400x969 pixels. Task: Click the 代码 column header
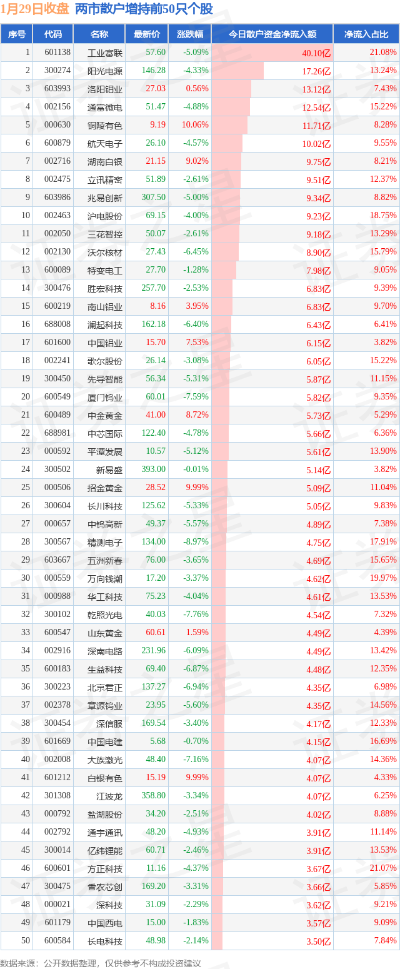[x=53, y=34]
